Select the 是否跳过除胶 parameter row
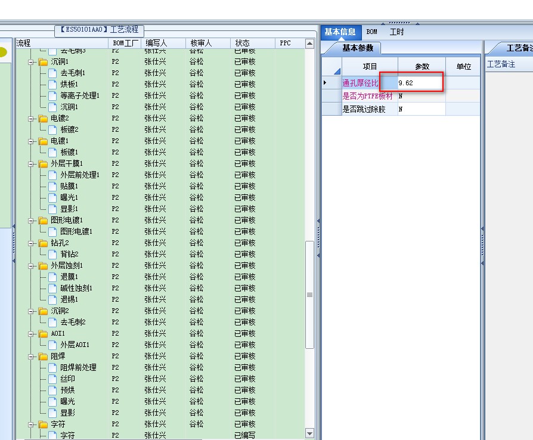The width and height of the screenshot is (533, 440). pos(401,109)
